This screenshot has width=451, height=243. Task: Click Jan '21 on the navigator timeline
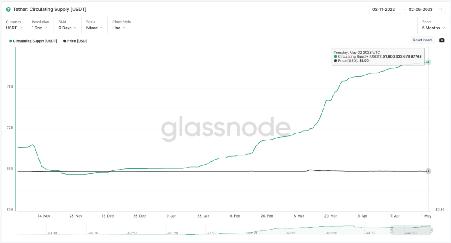(252, 233)
